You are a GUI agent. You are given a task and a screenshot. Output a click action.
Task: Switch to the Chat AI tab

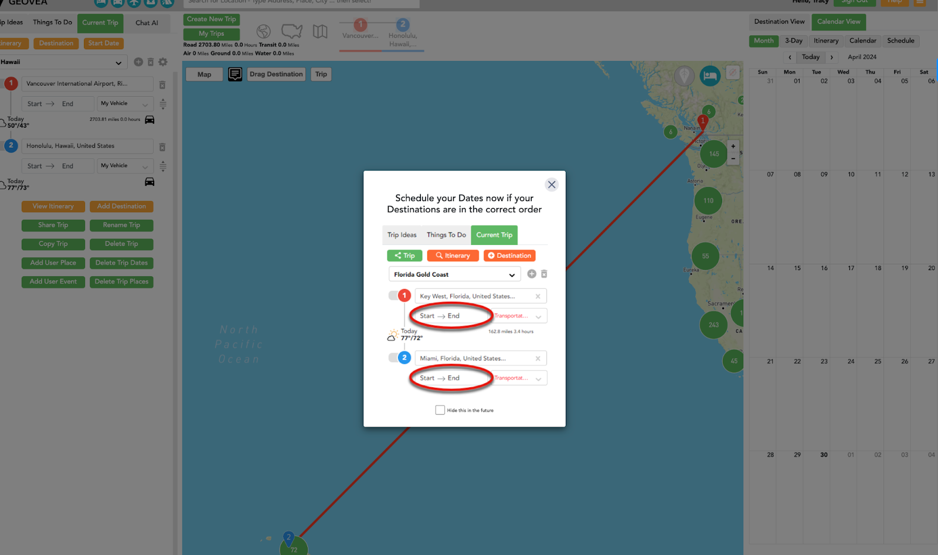147,23
